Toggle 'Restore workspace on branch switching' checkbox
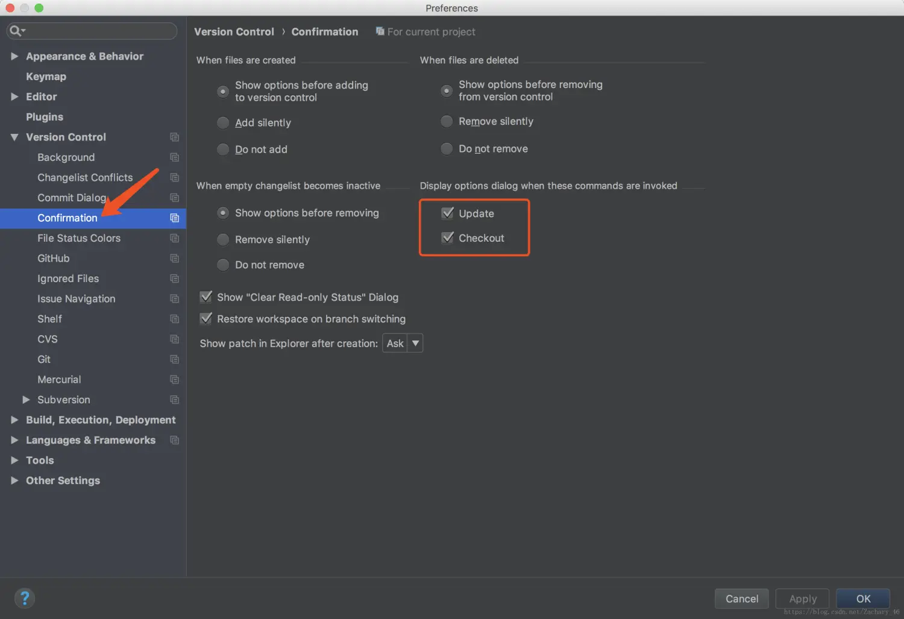This screenshot has width=904, height=619. click(x=206, y=318)
